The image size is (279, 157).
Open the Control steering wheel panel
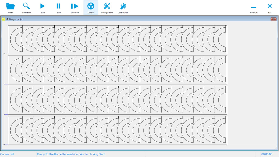coord(91,8)
